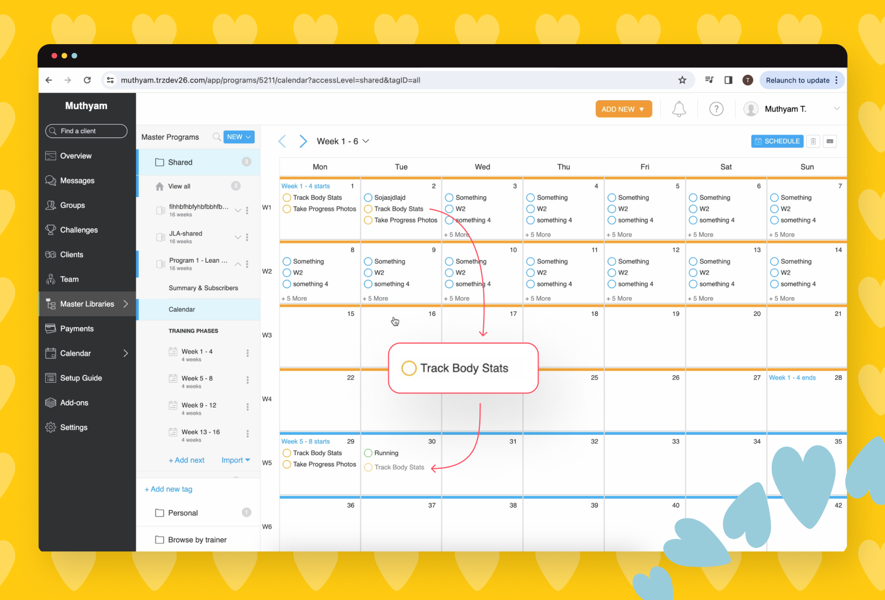Open options dots for Week 5 - 8 phase
This screenshot has width=885, height=600.
click(x=247, y=380)
